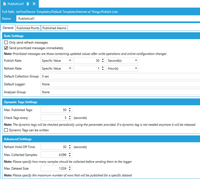Uncheck Send prioritized messages immediately
This screenshot has height=179, width=200.
[6, 48]
